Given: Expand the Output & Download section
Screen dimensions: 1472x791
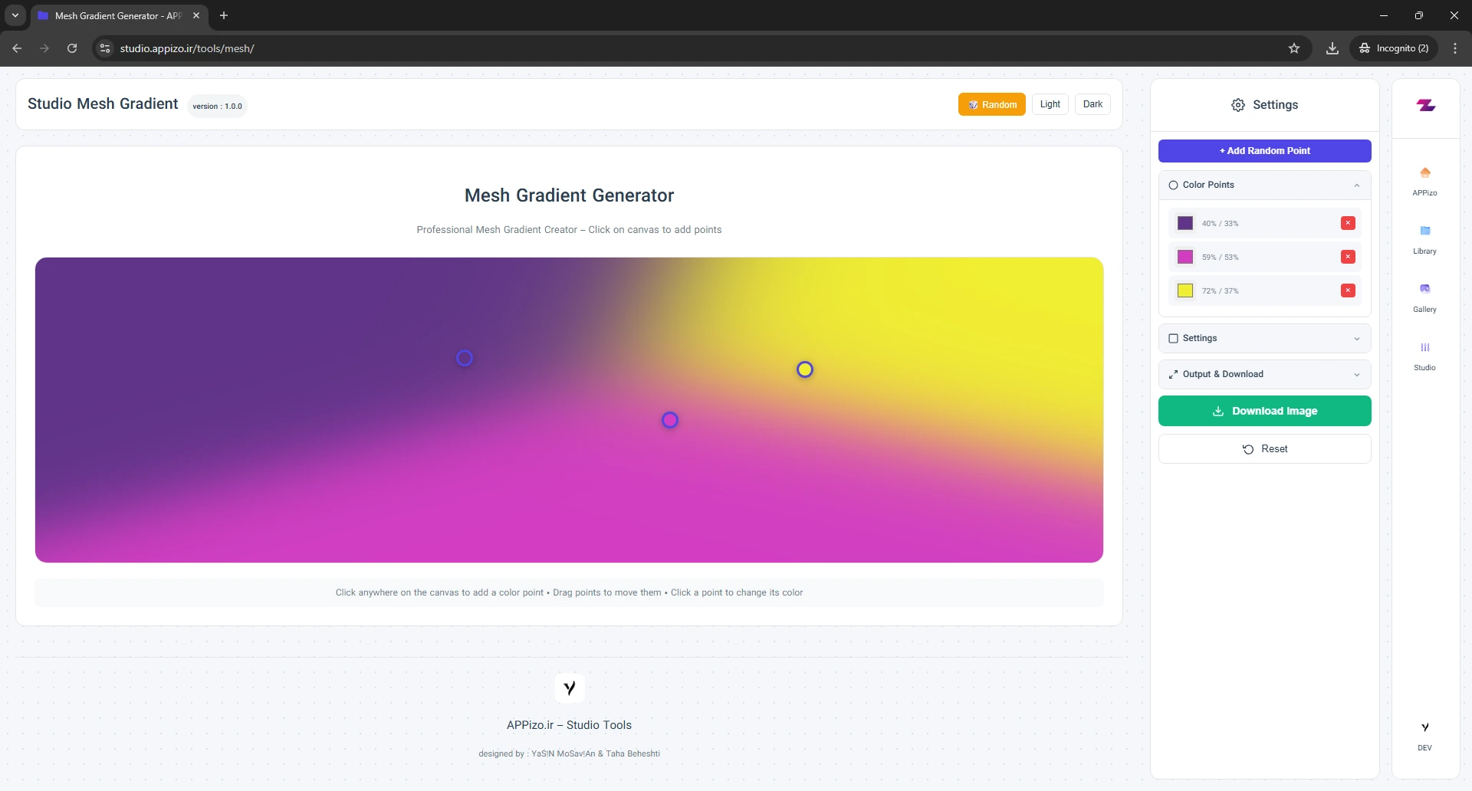Looking at the screenshot, I should tap(1265, 374).
